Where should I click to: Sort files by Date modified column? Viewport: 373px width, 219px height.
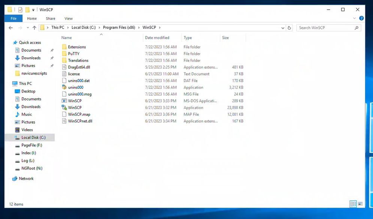pos(157,38)
